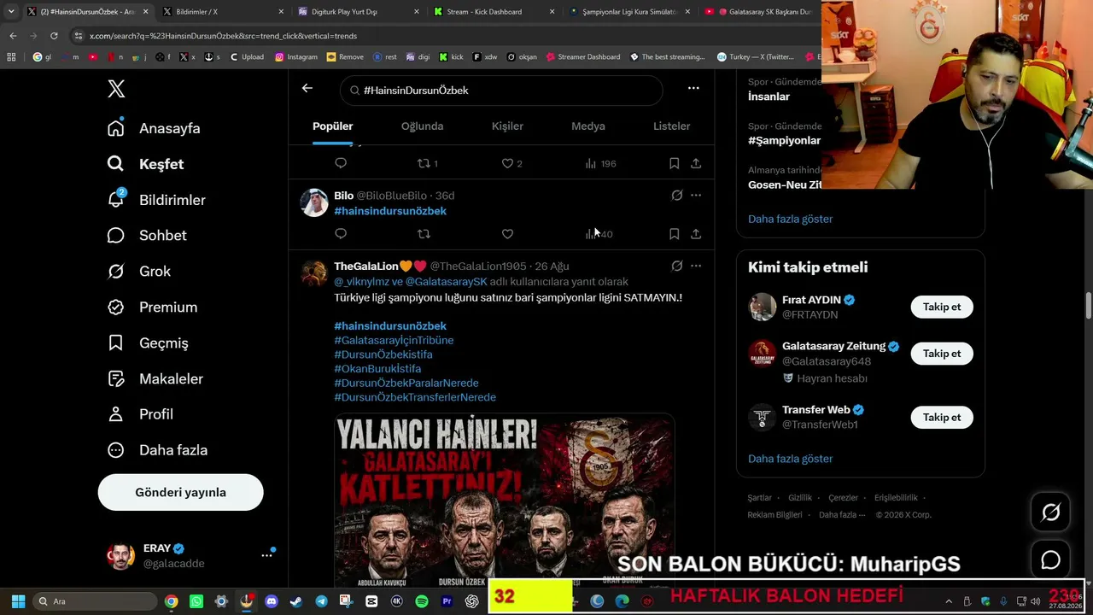This screenshot has height=615, width=1093.
Task: Open more options on TheGalaLion's post
Action: point(696,266)
